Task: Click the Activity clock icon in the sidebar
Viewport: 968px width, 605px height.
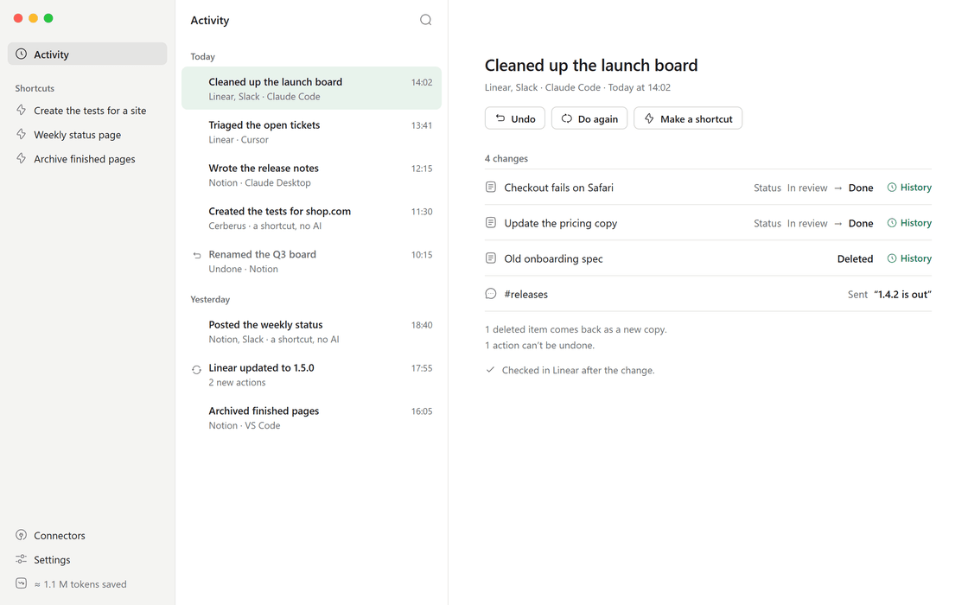Action: click(x=21, y=54)
